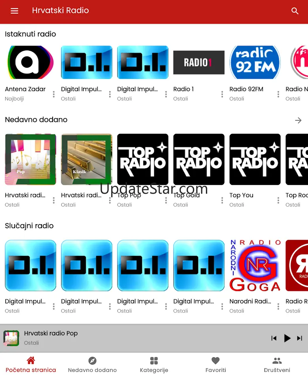This screenshot has width=308, height=375.
Task: Open more options for Narodni Radio
Action: pyautogui.click(x=278, y=306)
